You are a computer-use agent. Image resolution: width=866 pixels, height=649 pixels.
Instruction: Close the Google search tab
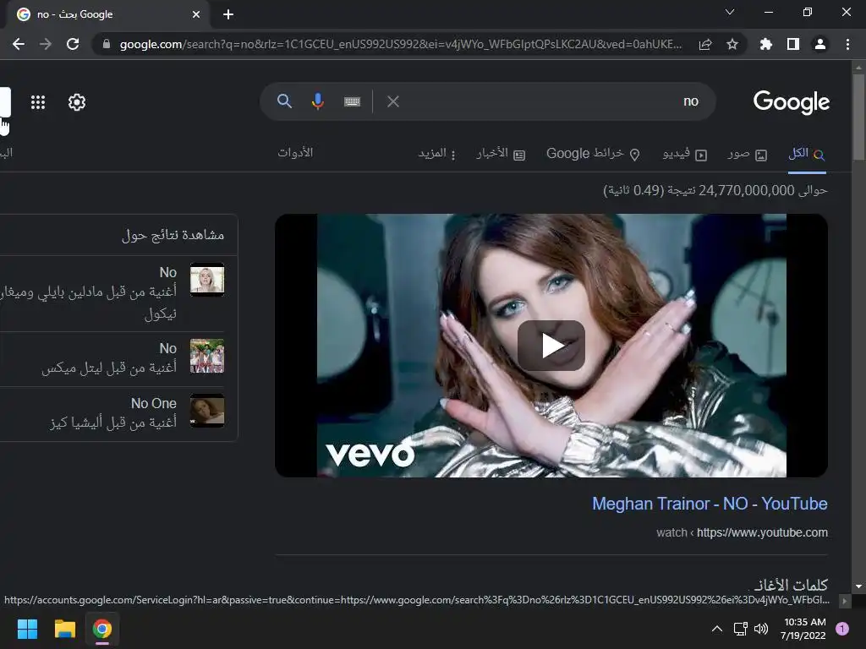point(196,14)
